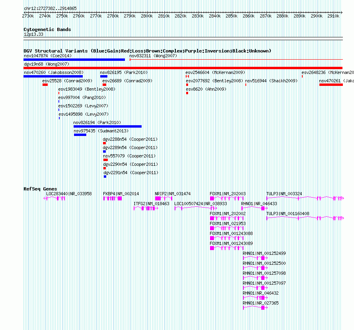The height and width of the screenshot is (330, 354).
Task: Click the nsv557079 (Cooper2011) label
Action: (x=129, y=156)
